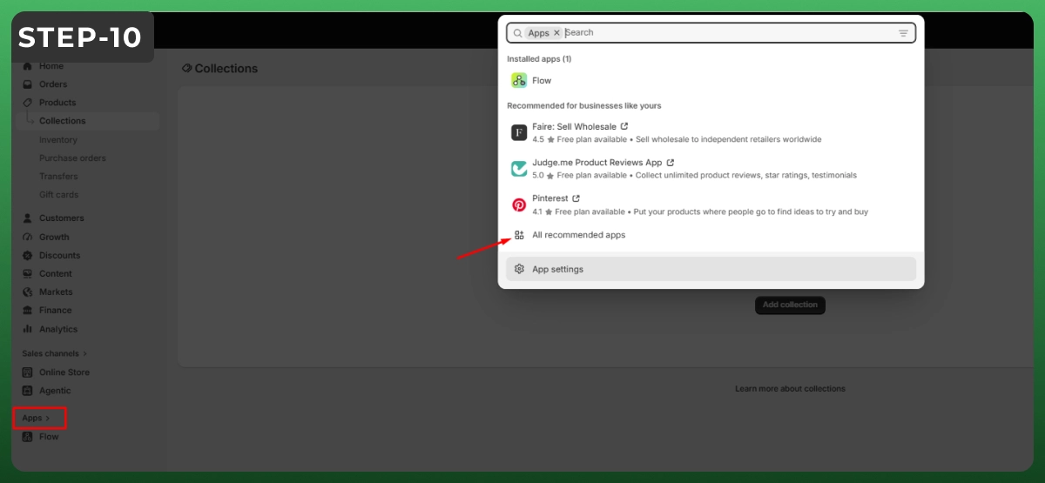Click Recommended for businesses like yours heading
The image size is (1045, 483).
[x=584, y=106]
